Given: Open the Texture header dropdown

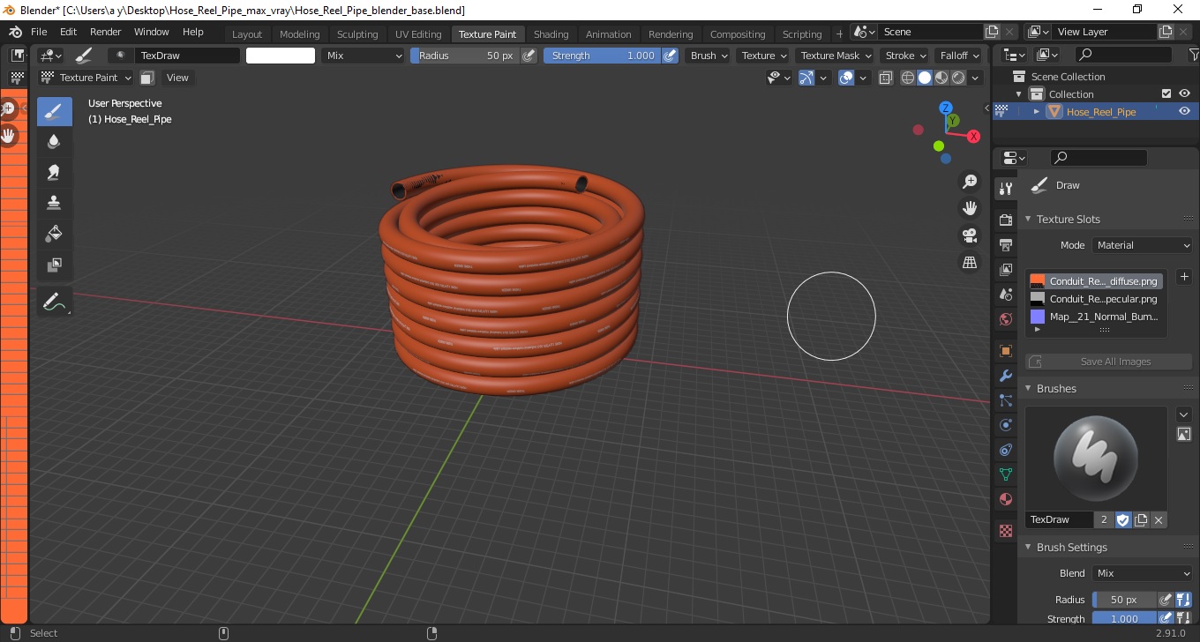Looking at the screenshot, I should pos(763,56).
